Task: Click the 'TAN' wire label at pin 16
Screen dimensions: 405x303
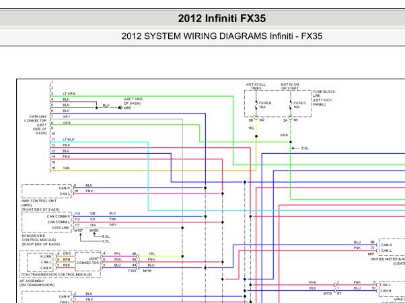Action: [x=66, y=168]
